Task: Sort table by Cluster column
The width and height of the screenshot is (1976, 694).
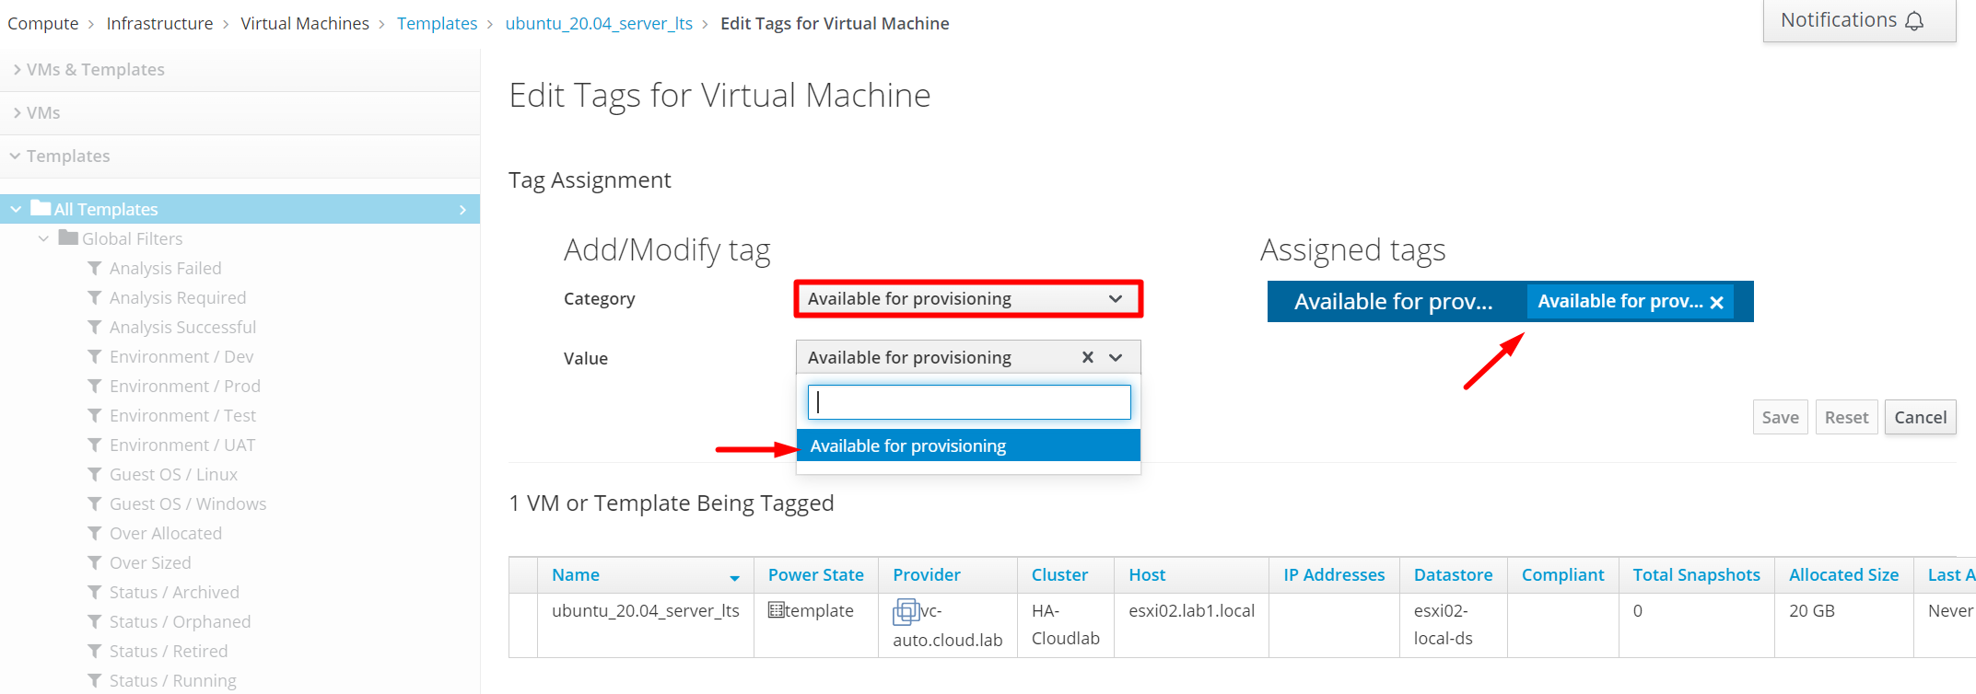Action: 1059,574
